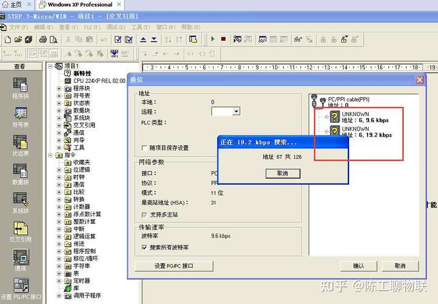
Task: Open 程序块 in the sidebar
Action: click(21, 88)
